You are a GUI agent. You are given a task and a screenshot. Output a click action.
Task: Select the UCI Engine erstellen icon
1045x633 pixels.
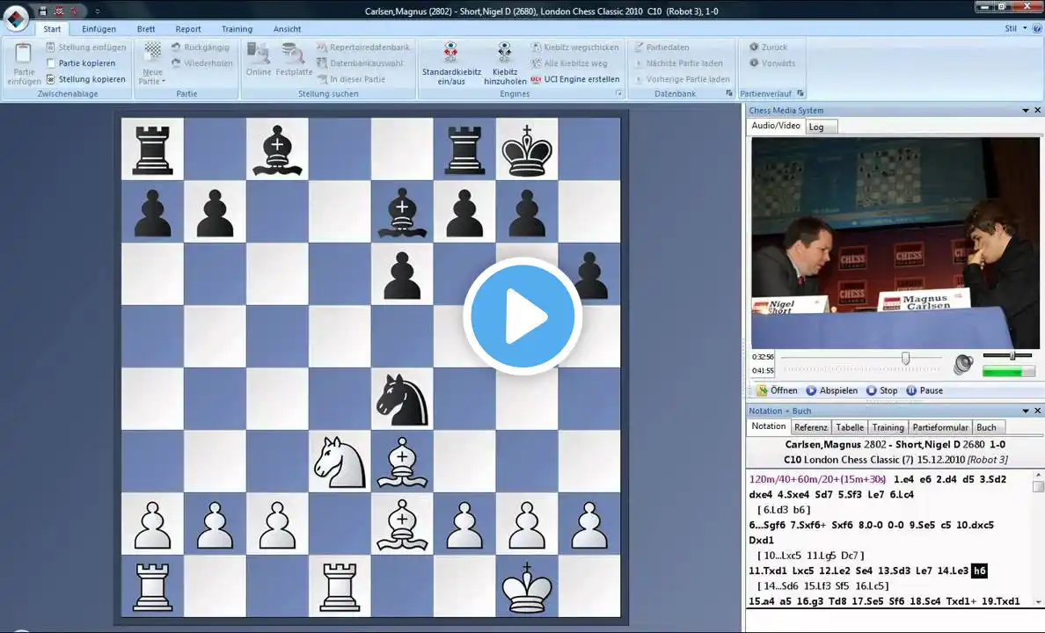tap(536, 79)
